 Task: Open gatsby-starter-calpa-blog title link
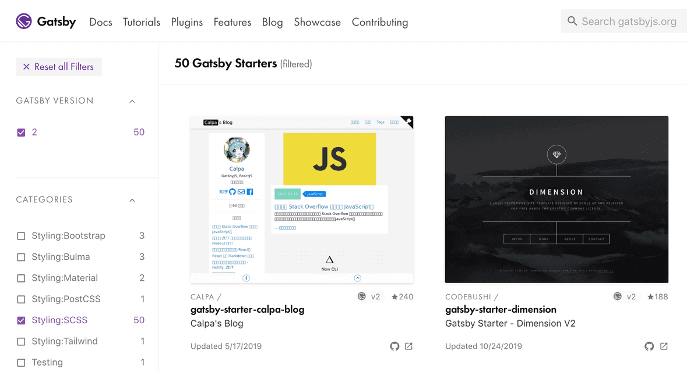pyautogui.click(x=247, y=309)
